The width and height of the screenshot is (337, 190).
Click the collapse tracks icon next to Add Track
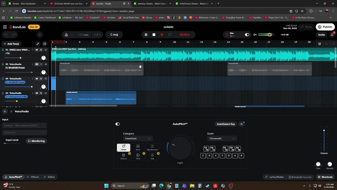[45, 44]
